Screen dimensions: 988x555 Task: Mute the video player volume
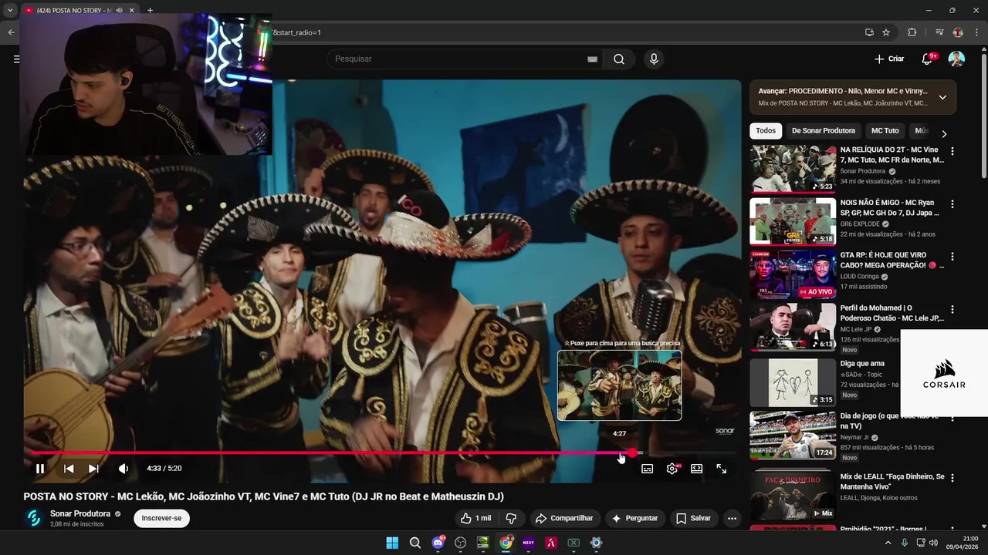pos(123,469)
